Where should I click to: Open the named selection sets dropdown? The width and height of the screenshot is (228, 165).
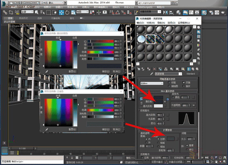click(150, 12)
